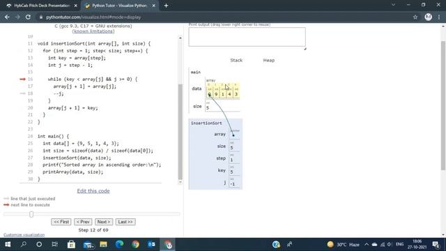The height and width of the screenshot is (251, 446).
Task: Open the Chrome three-dot menu
Action: tap(439, 17)
